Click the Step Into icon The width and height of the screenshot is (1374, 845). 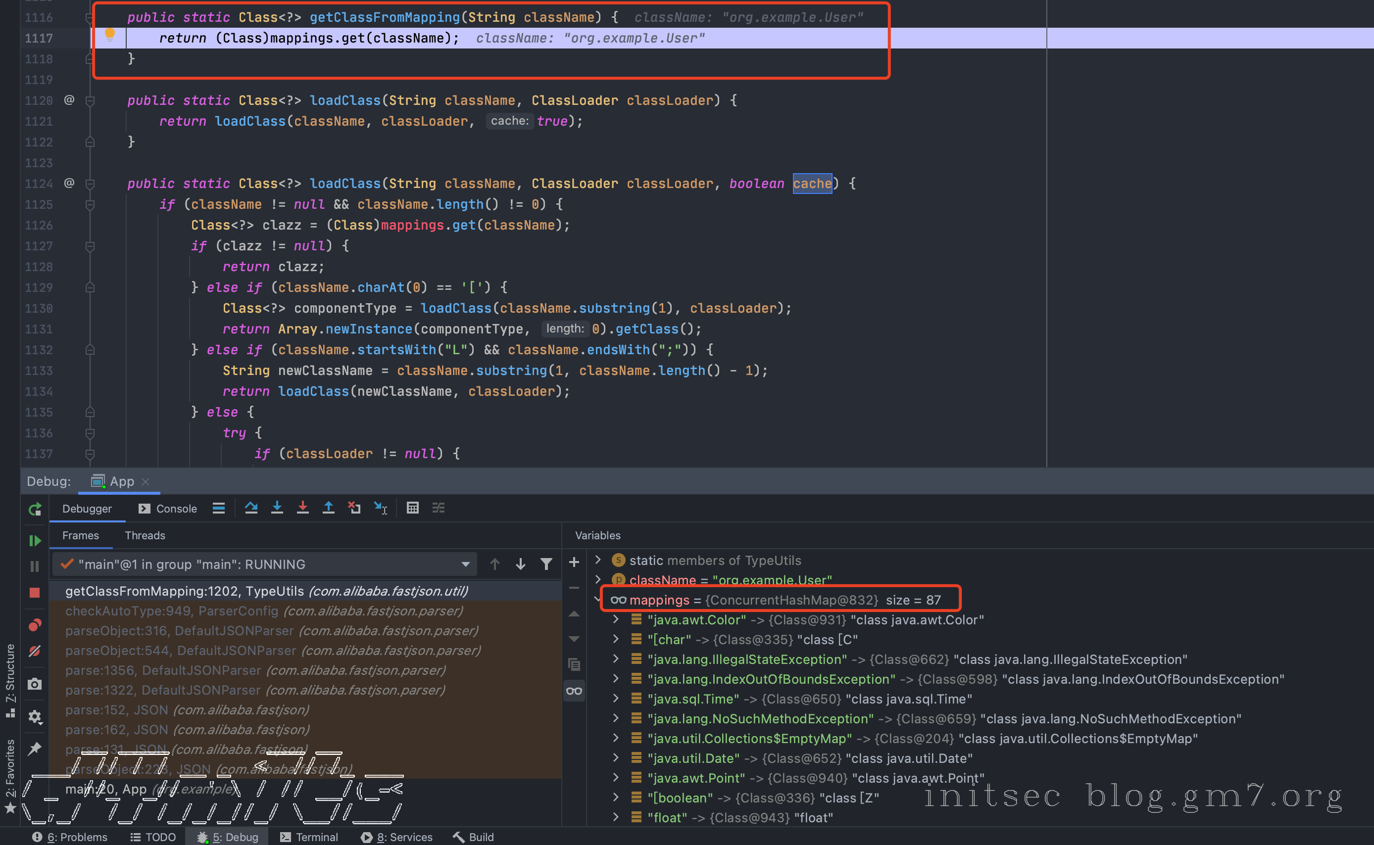point(277,508)
